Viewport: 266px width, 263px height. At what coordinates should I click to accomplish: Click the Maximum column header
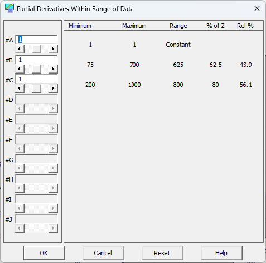point(134,26)
